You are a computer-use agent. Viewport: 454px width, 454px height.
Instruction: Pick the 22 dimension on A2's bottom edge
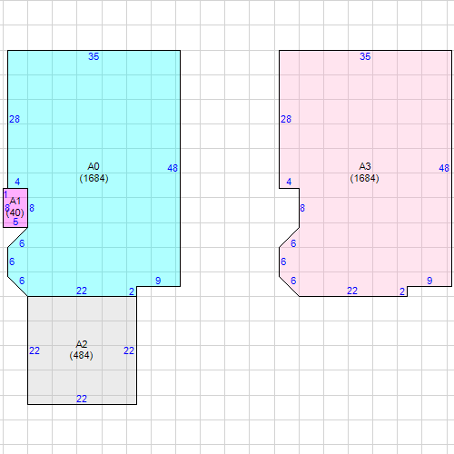pyautogui.click(x=82, y=399)
